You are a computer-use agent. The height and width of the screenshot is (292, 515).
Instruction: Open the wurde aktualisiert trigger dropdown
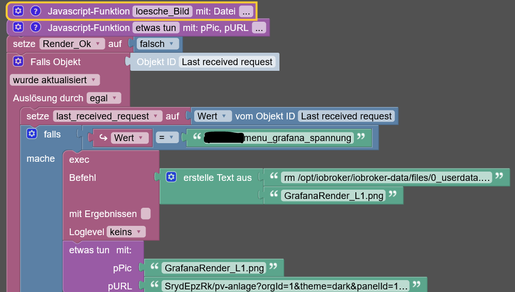pyautogui.click(x=55, y=80)
